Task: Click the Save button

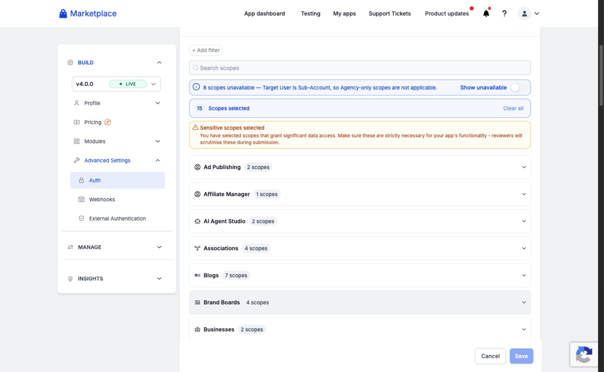Action: pyautogui.click(x=521, y=356)
